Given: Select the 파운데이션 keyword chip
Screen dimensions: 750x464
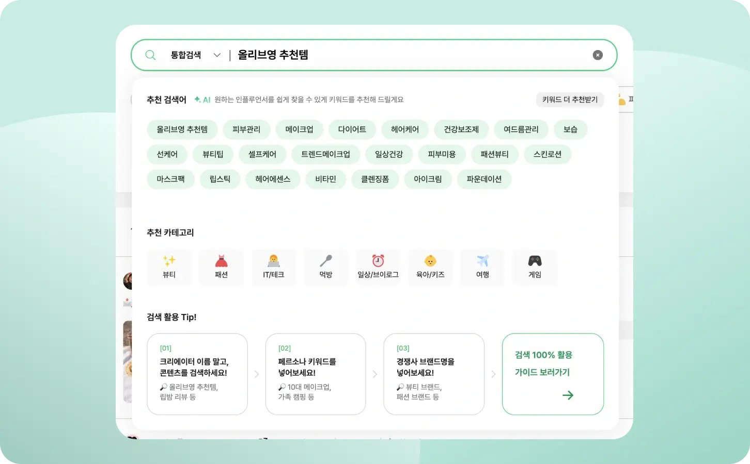Looking at the screenshot, I should click(484, 179).
